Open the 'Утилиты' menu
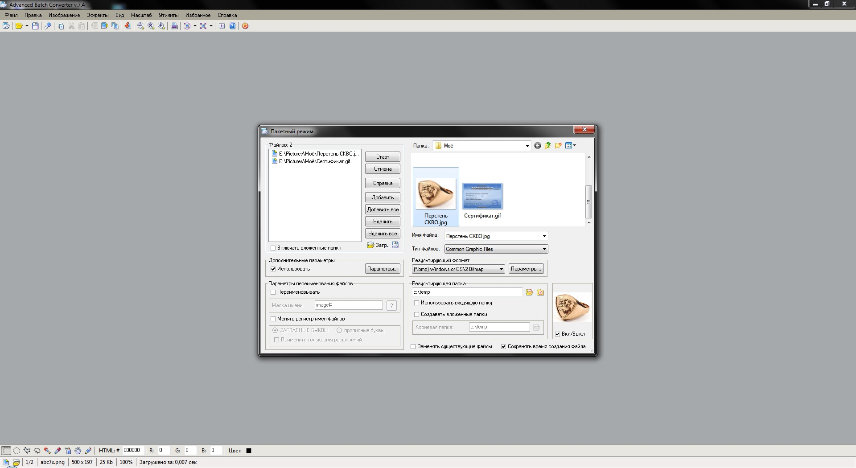The height and width of the screenshot is (468, 856). (x=169, y=15)
